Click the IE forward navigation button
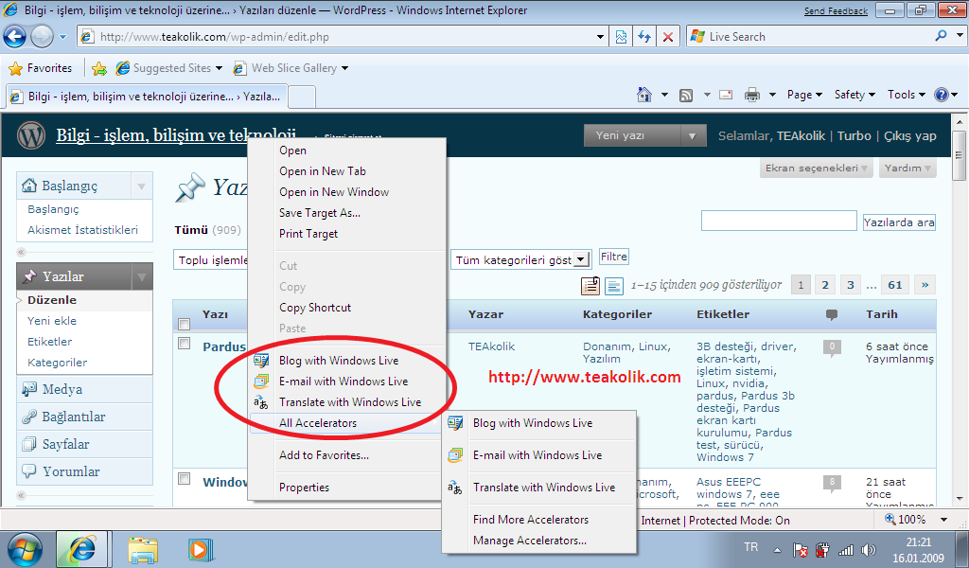Image resolution: width=969 pixels, height=568 pixels. click(x=42, y=37)
